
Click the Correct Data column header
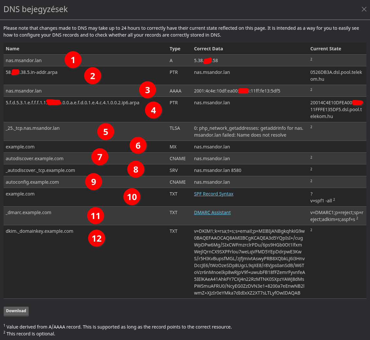click(208, 49)
